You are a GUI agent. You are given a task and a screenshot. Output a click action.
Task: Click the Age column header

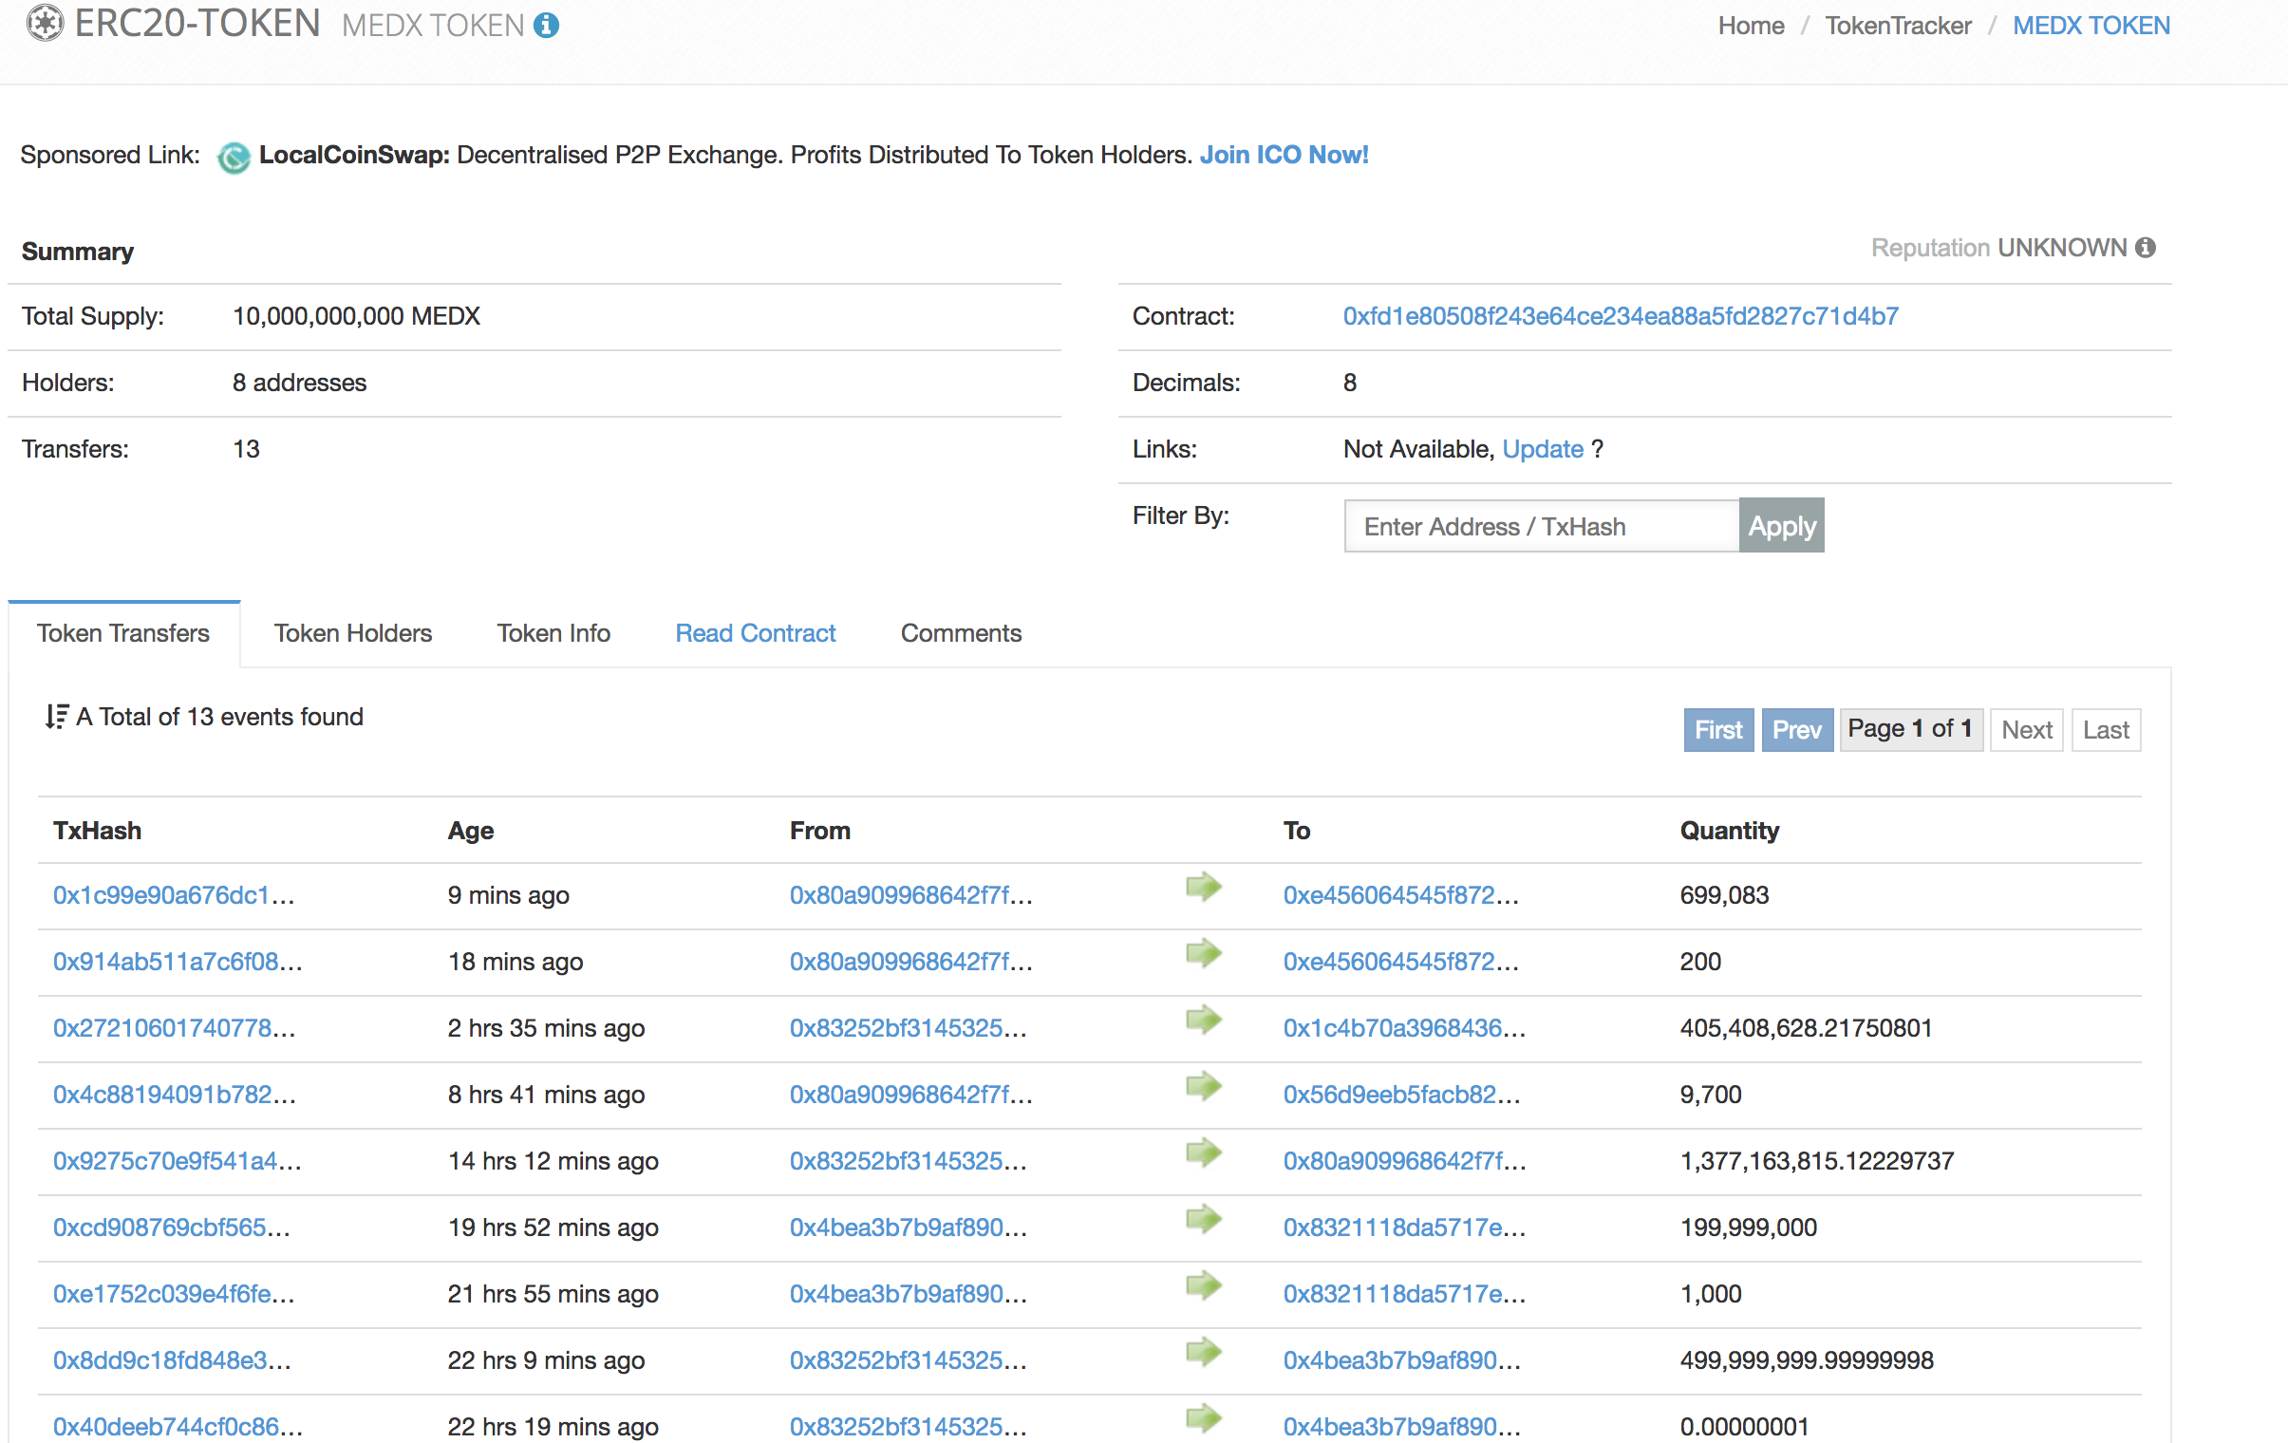[471, 832]
